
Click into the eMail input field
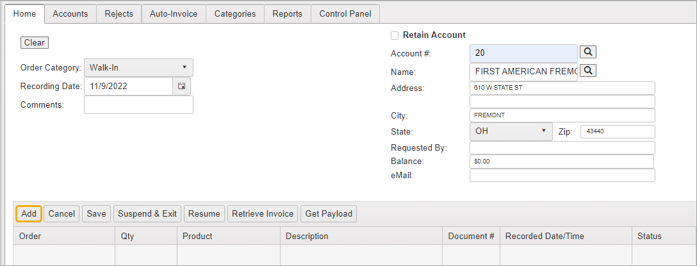coord(562,176)
